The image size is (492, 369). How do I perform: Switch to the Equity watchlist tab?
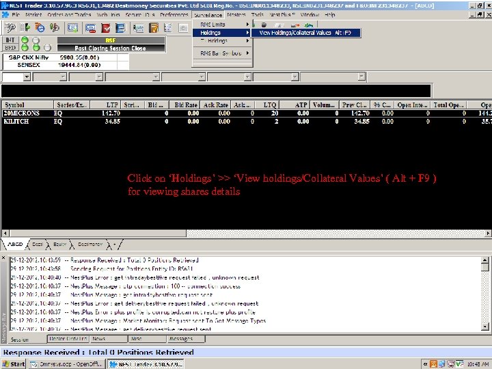point(60,244)
